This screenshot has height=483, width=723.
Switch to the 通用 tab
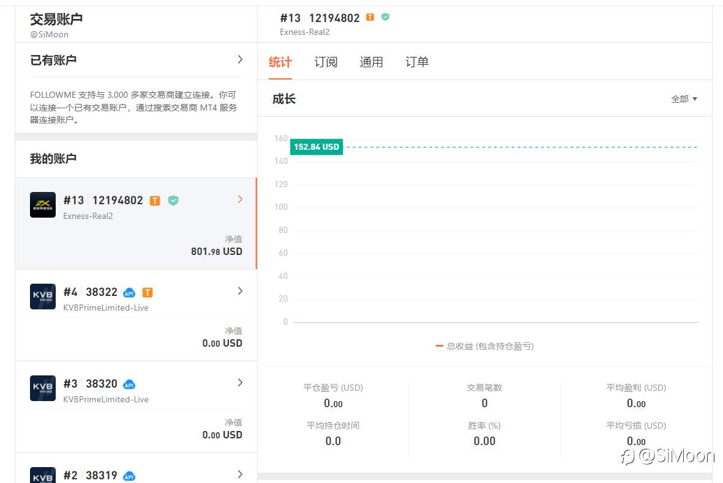tap(371, 62)
